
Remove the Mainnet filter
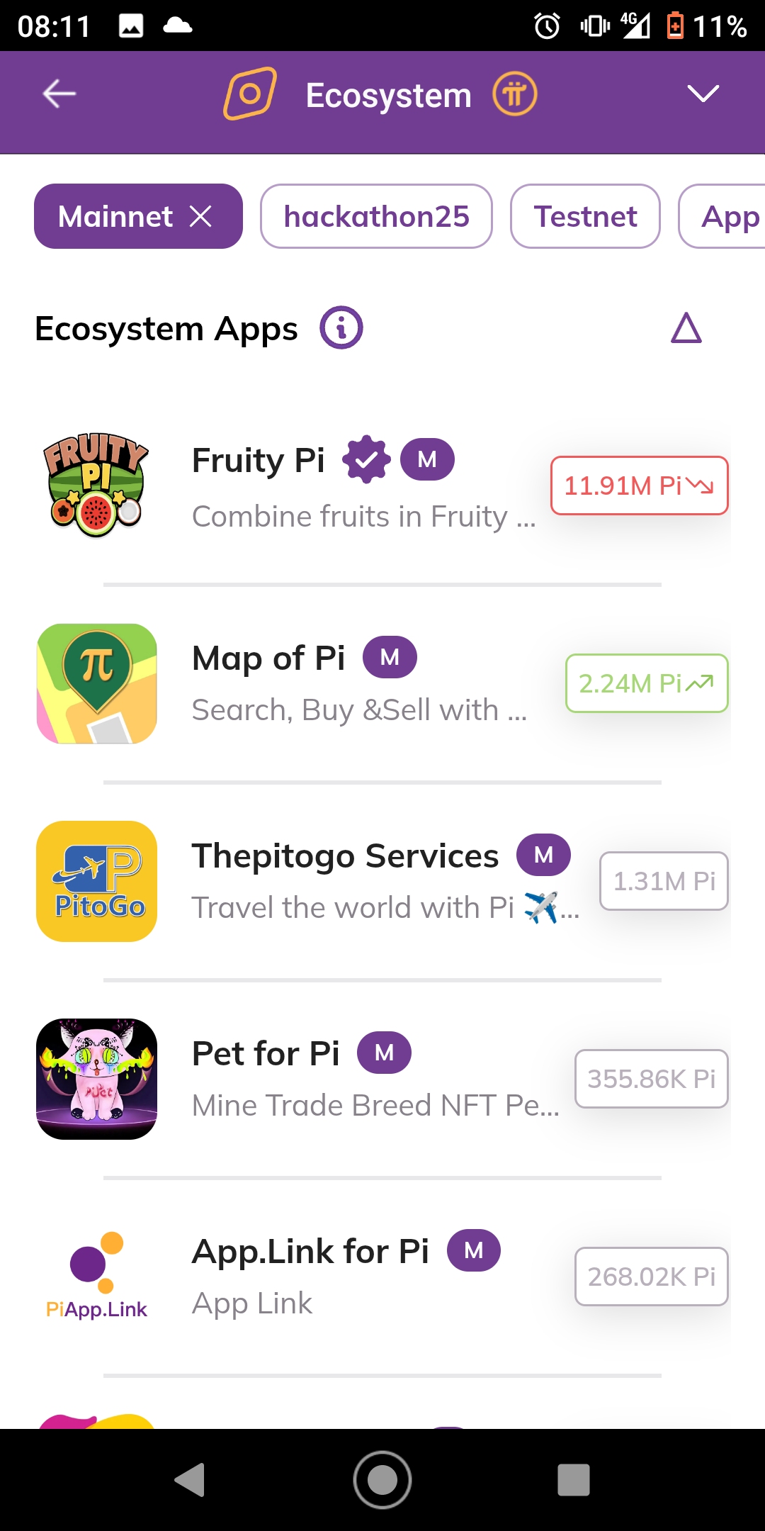[201, 216]
